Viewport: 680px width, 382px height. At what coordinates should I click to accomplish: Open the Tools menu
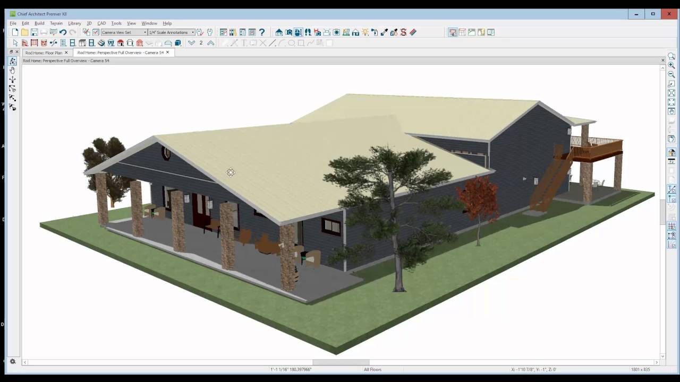(116, 23)
